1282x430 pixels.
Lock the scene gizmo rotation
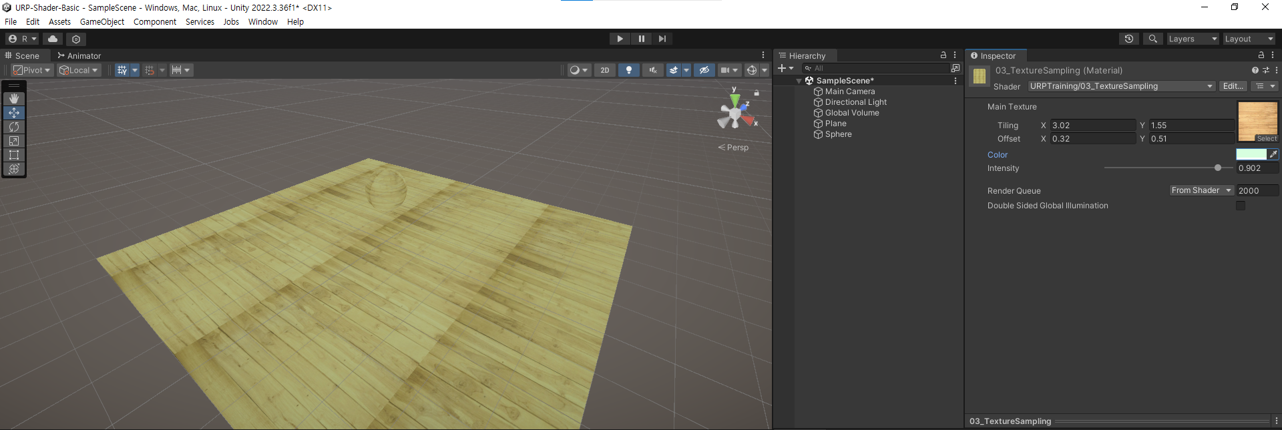click(x=757, y=93)
